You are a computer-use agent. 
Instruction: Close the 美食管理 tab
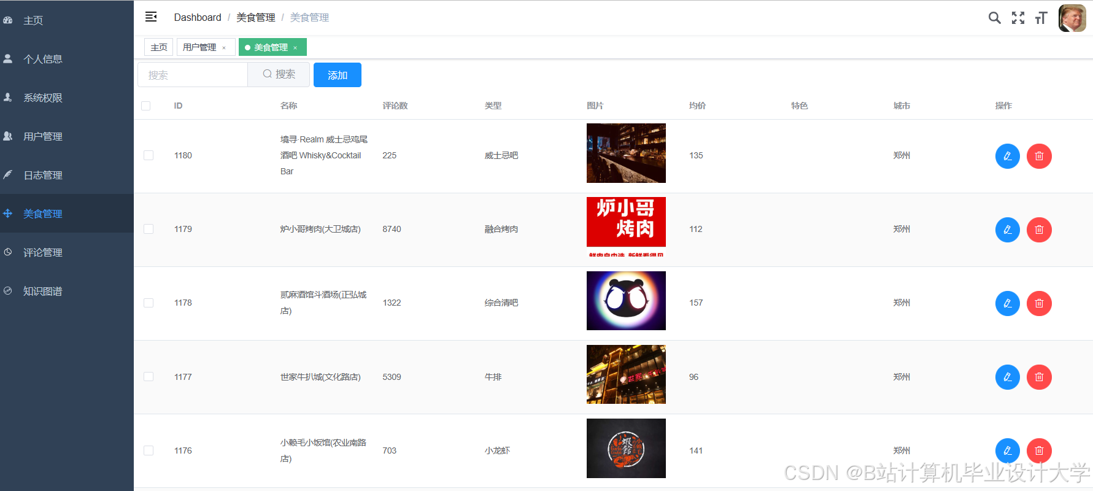tap(295, 48)
